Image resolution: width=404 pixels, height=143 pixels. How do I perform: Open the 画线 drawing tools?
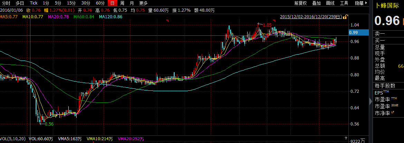coord(330,3)
